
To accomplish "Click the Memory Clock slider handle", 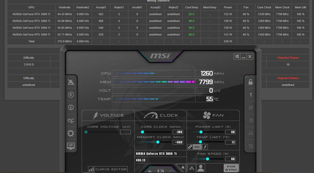I will [x=158, y=142].
